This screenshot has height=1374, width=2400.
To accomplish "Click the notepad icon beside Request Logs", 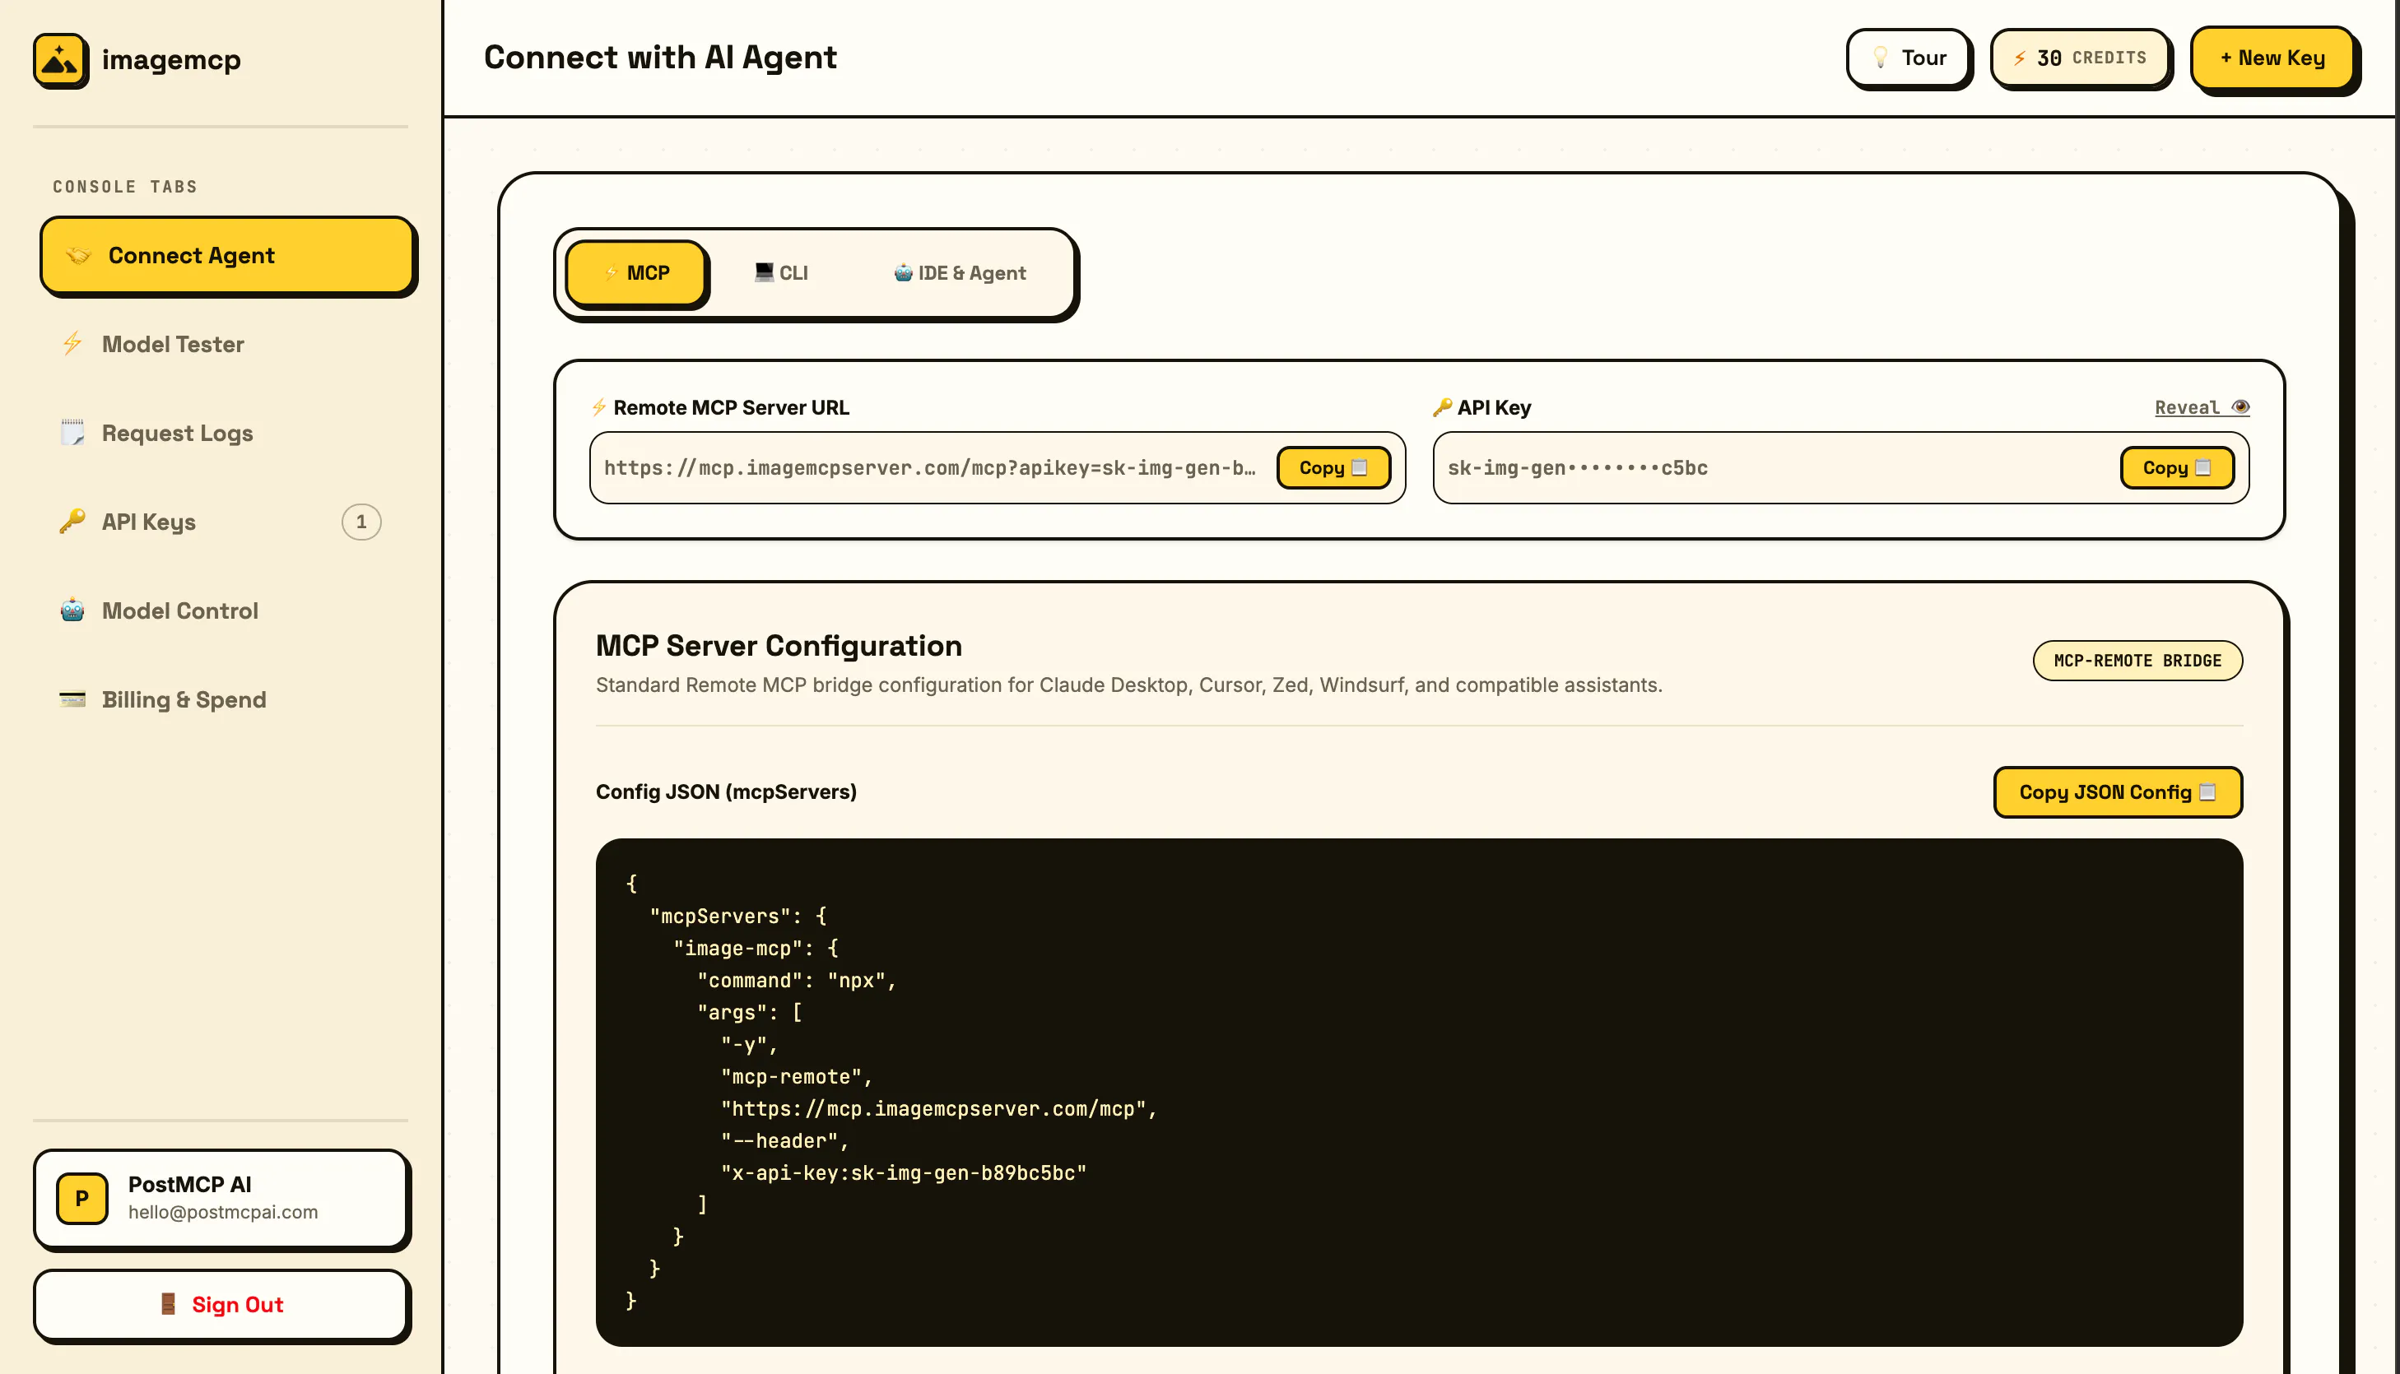I will click(x=72, y=432).
